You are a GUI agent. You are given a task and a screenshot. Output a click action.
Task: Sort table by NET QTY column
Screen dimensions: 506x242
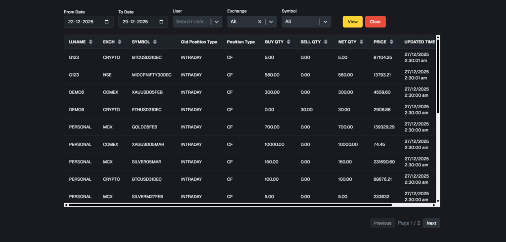tap(361, 42)
